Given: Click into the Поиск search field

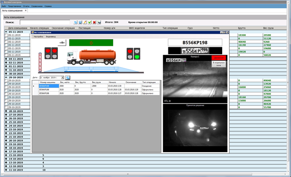Looking at the screenshot, I should coord(45,22).
